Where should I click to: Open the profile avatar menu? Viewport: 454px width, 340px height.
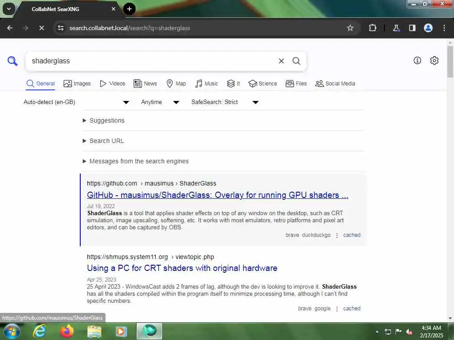(x=428, y=28)
